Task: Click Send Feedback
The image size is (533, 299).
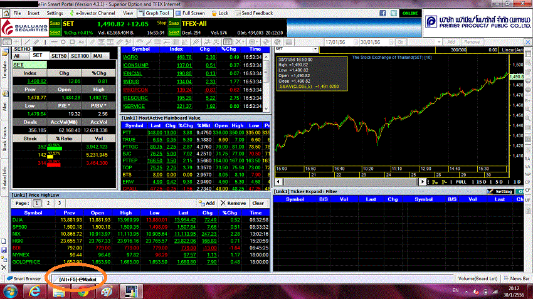Action: [253, 13]
